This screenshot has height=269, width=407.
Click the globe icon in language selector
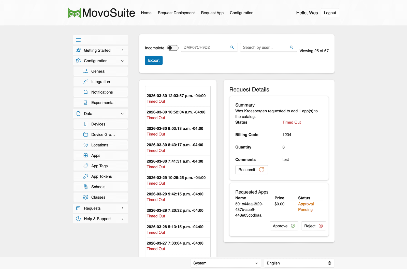click(x=330, y=263)
